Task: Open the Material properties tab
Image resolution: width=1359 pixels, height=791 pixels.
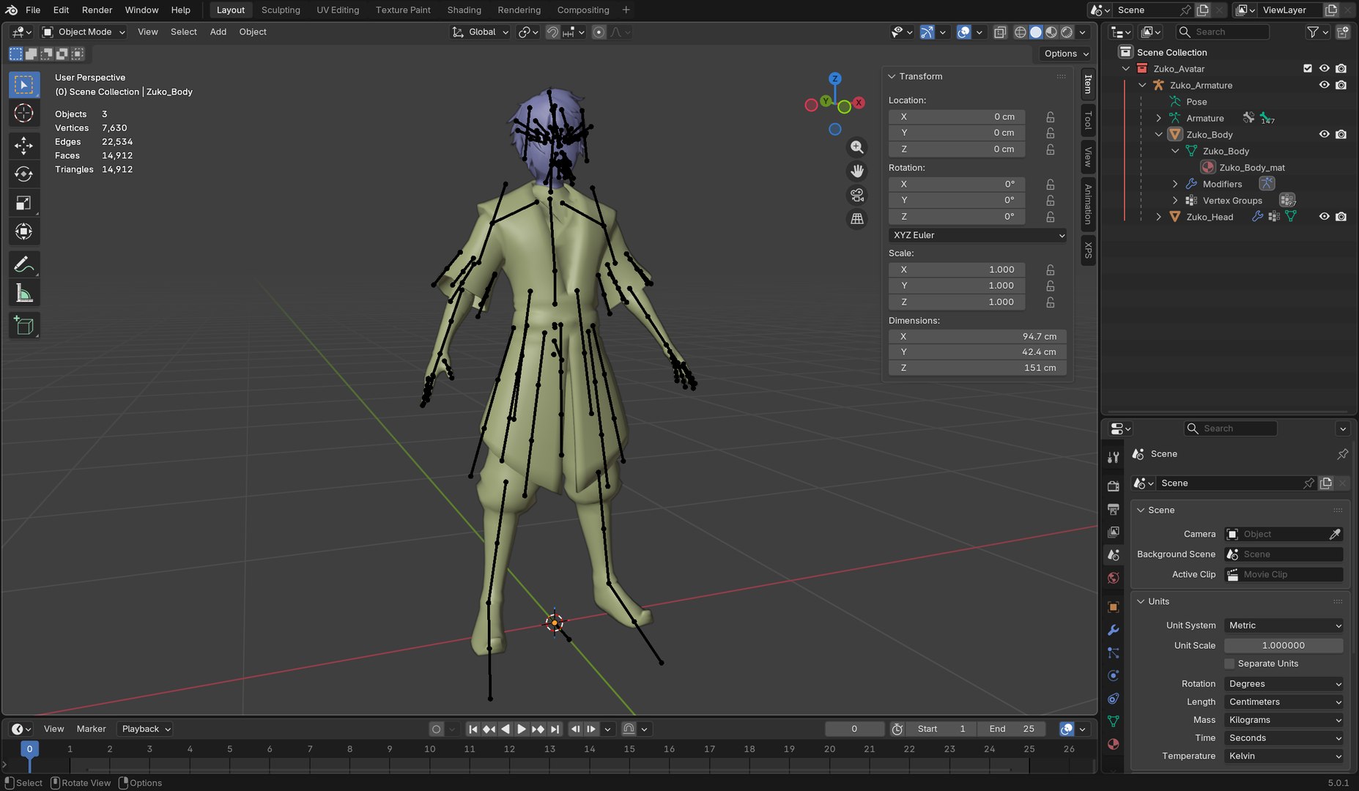Action: pyautogui.click(x=1113, y=744)
